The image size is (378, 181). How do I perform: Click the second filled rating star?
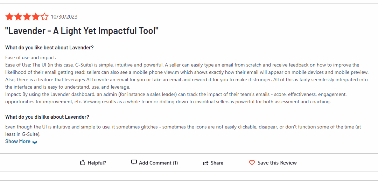click(18, 17)
